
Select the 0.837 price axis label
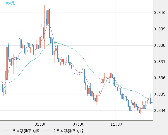160,62
